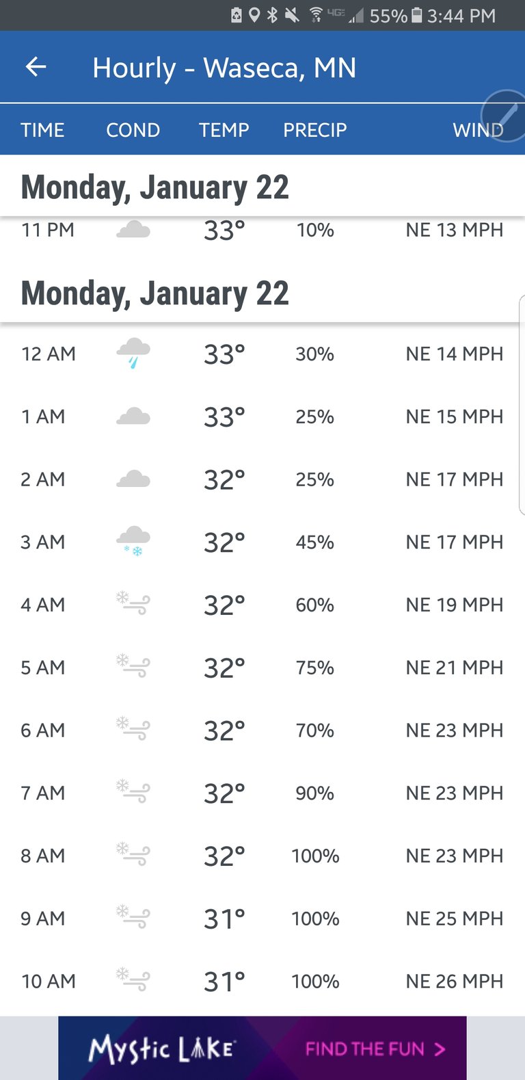Screen dimensions: 525x1080
Task: Tap the Hourly - Waseca, MN title
Action: tap(224, 68)
